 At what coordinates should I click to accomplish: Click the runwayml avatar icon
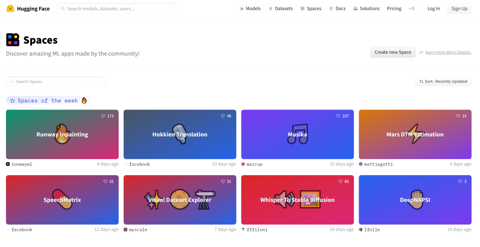click(x=8, y=164)
